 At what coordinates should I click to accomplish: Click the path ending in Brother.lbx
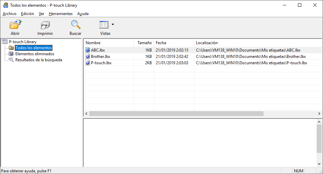click(251, 57)
